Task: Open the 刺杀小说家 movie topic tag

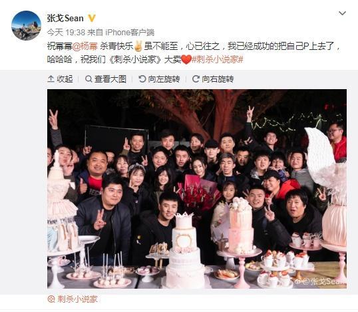Action: click(x=73, y=299)
